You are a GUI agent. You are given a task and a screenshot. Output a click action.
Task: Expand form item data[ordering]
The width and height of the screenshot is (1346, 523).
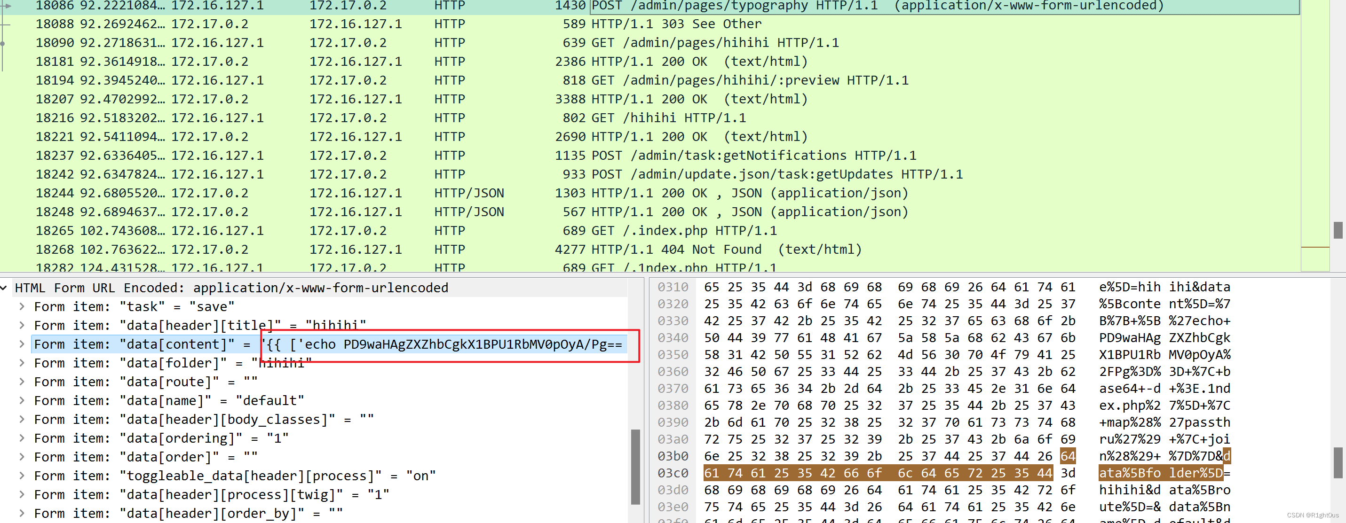coord(22,438)
